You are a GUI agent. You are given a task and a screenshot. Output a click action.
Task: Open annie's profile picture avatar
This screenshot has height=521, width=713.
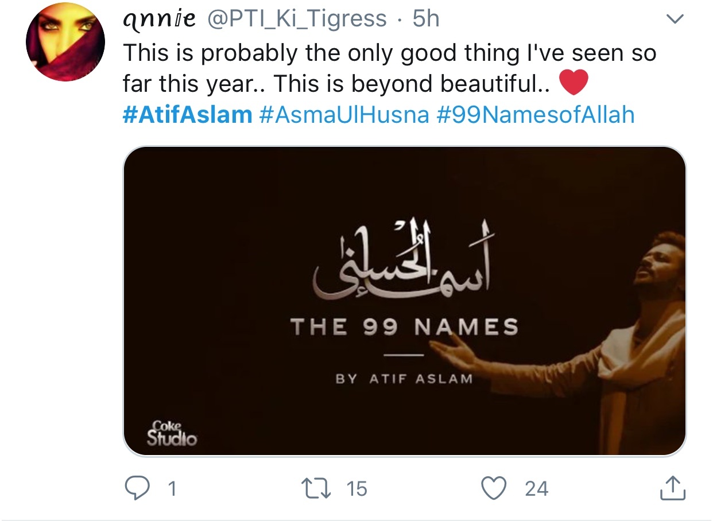coord(65,42)
